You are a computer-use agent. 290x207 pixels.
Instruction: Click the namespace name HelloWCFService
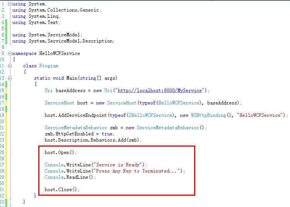pos(60,53)
